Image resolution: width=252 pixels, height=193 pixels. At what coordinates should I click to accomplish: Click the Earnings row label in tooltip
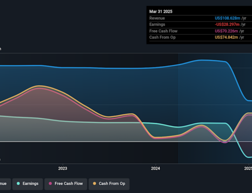coord(157,25)
